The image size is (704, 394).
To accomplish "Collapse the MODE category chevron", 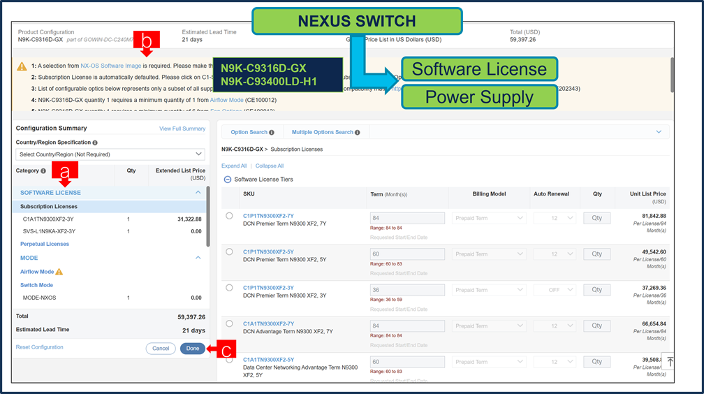I will coord(198,258).
